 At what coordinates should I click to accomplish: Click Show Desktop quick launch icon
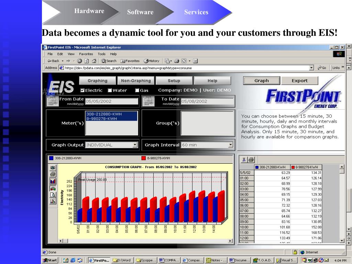66,260
